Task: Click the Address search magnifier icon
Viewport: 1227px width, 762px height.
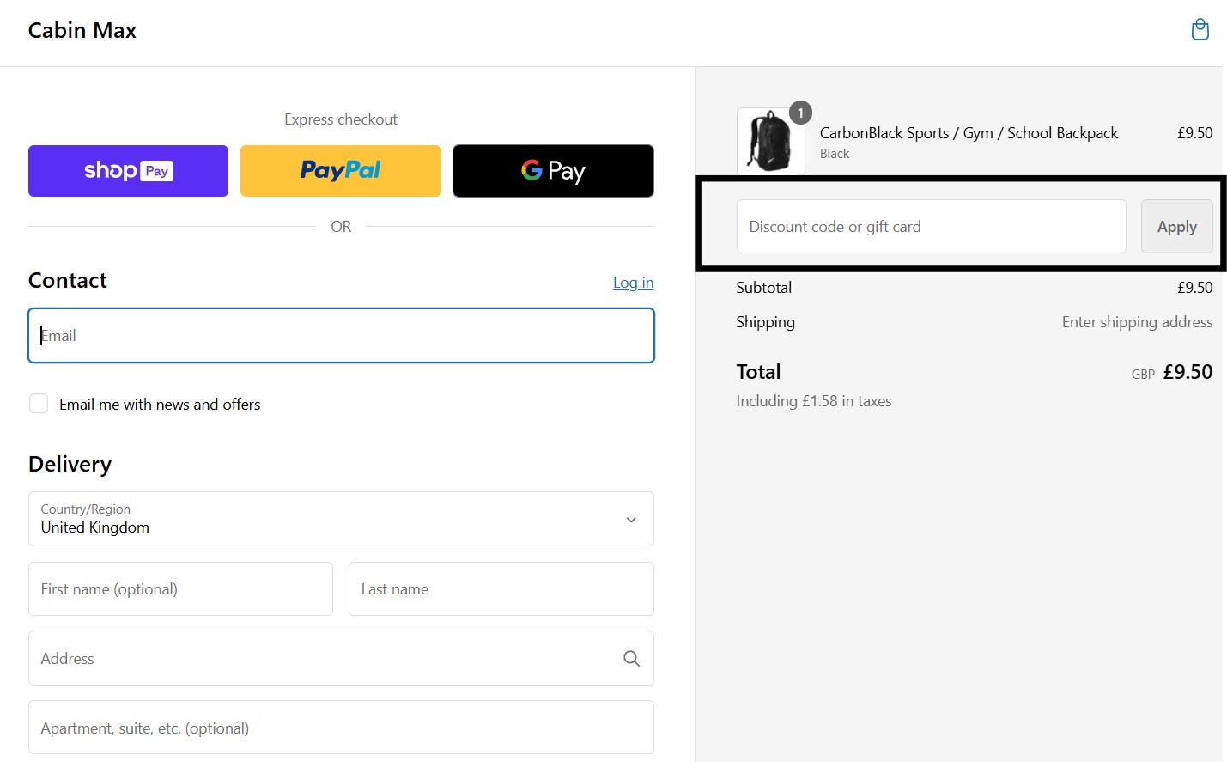Action: (631, 659)
